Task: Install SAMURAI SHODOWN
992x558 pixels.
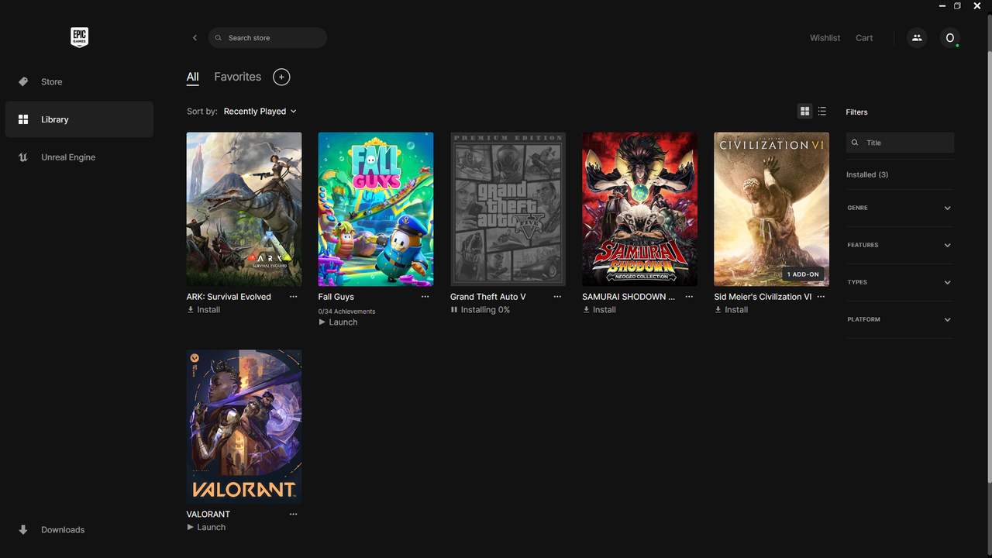Action: pyautogui.click(x=599, y=310)
